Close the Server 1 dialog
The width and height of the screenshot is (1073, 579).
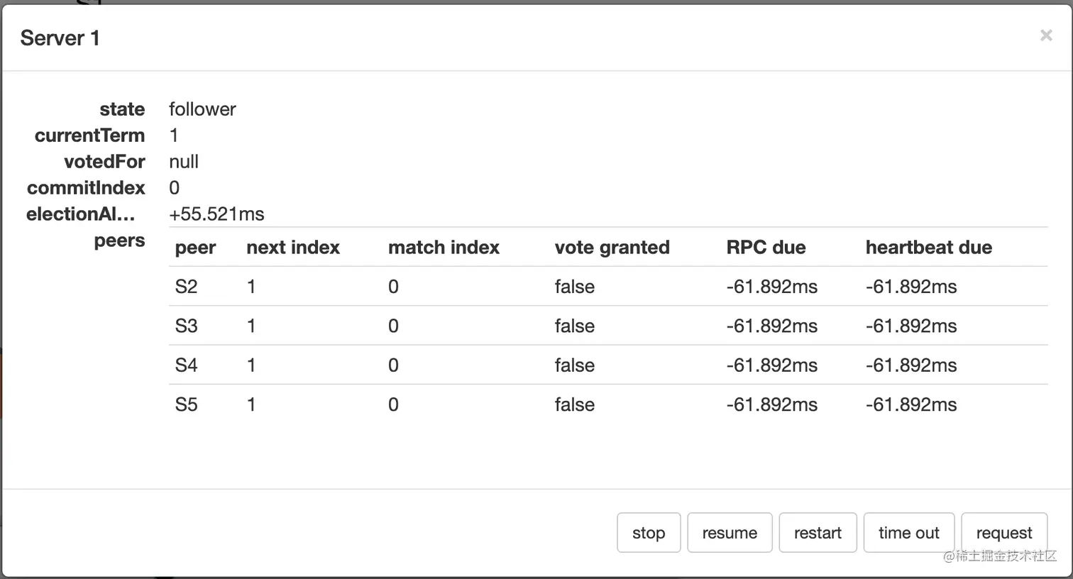pyautogui.click(x=1045, y=35)
